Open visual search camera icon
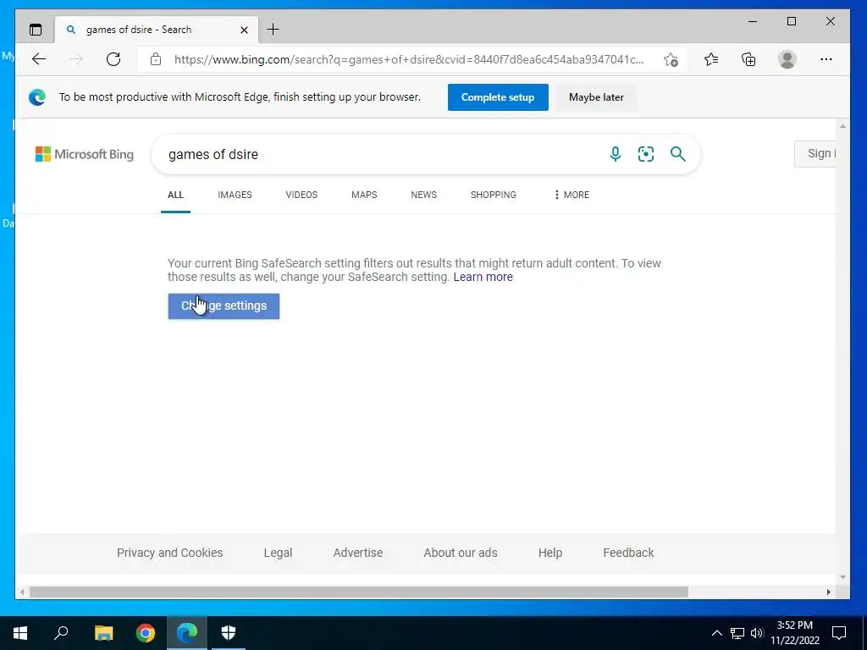867x650 pixels. [x=646, y=154]
